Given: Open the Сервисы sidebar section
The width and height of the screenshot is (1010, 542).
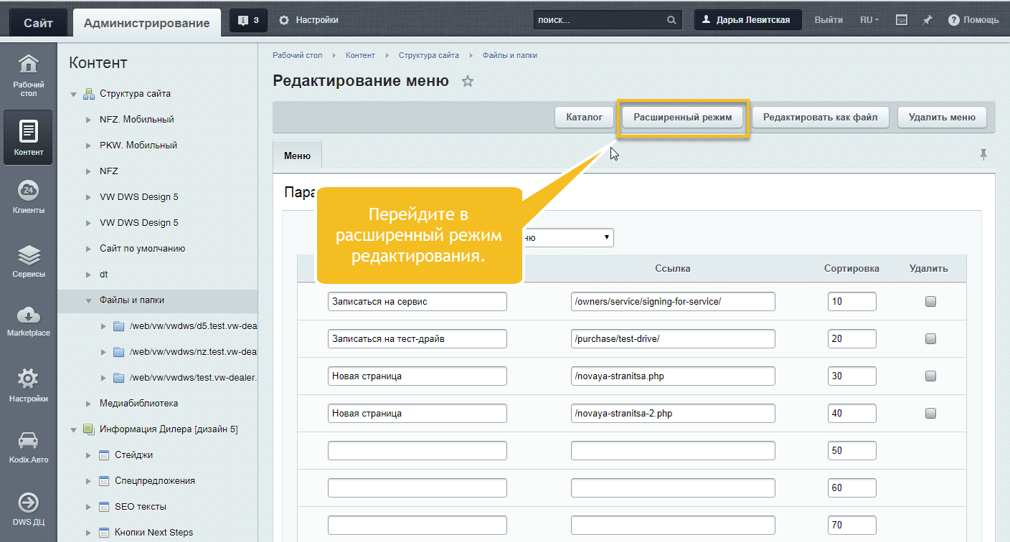Looking at the screenshot, I should (28, 262).
